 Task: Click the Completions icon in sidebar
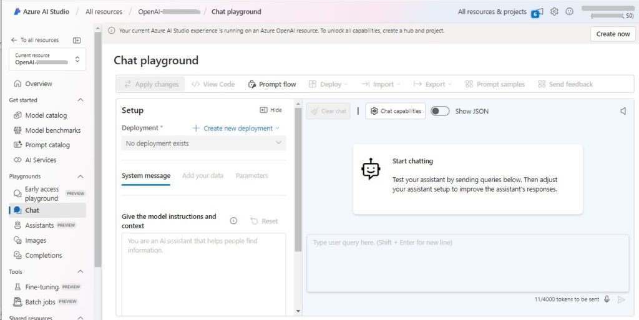(x=17, y=255)
